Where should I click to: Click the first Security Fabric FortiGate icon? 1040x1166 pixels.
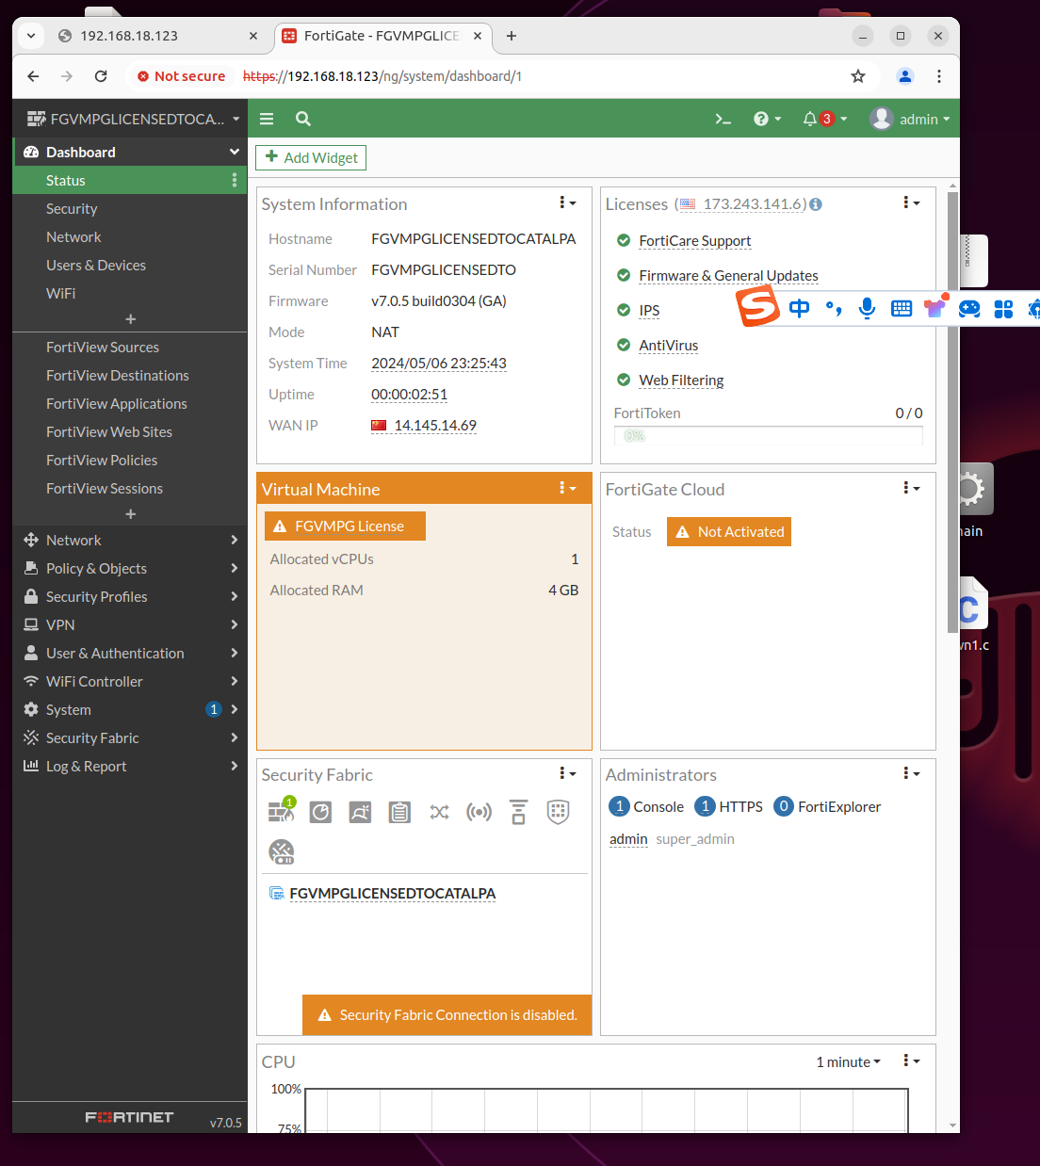point(281,811)
